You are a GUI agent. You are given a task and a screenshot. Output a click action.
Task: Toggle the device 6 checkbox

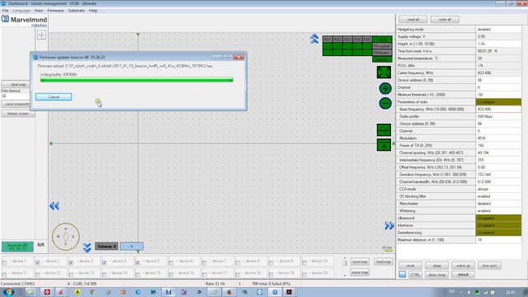click(x=171, y=262)
